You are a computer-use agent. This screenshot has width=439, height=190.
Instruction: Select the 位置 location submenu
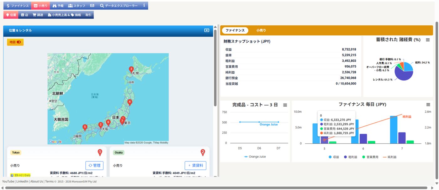coord(11,15)
